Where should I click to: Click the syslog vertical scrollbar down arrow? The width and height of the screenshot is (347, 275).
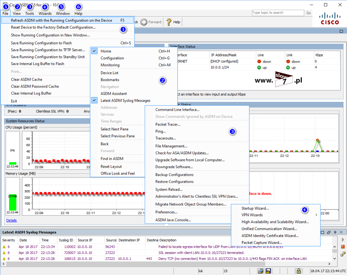tap(335, 258)
